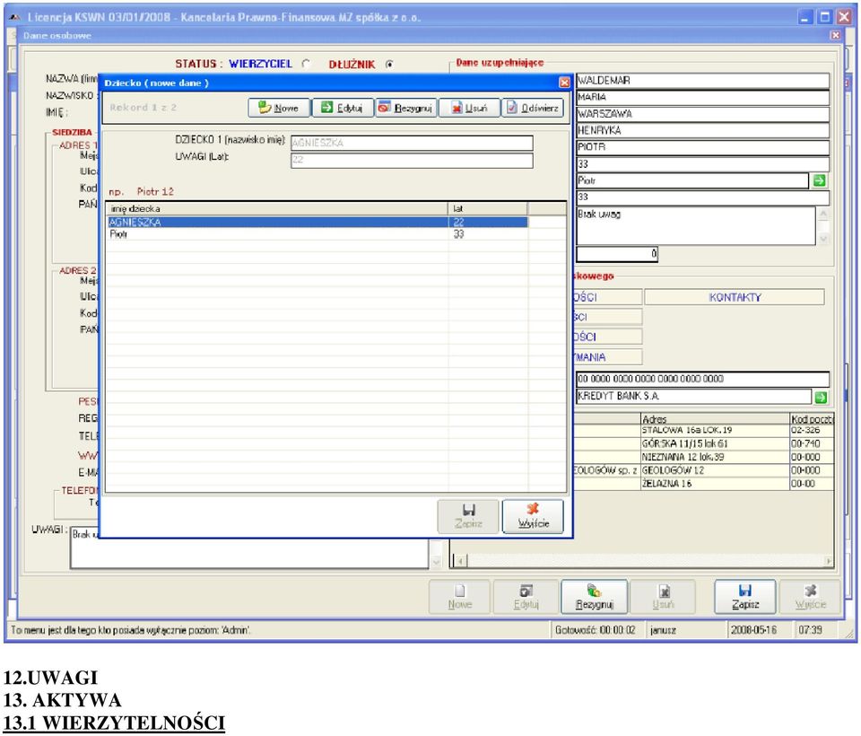Click postal code cell 00-740
Screen dimensions: 861x736
[812, 443]
